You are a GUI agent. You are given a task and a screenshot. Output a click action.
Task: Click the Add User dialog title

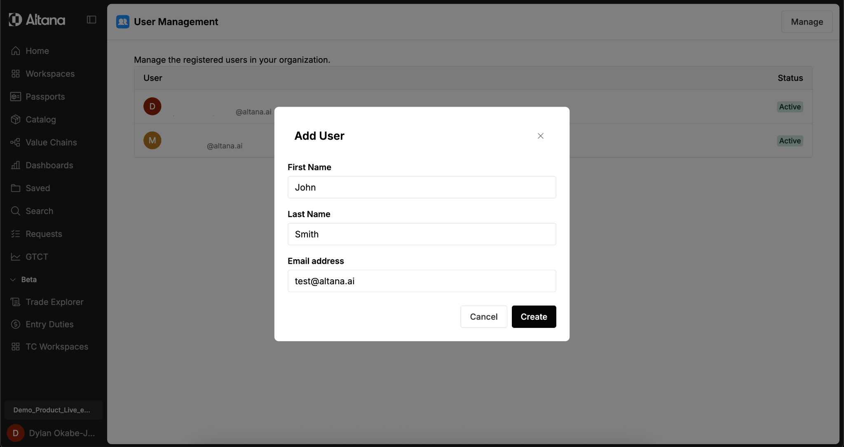pos(319,136)
